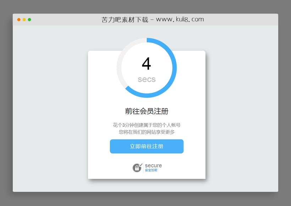
Task: Click the line 花个3分钟创建属于您的个人帐号
Action: point(147,125)
